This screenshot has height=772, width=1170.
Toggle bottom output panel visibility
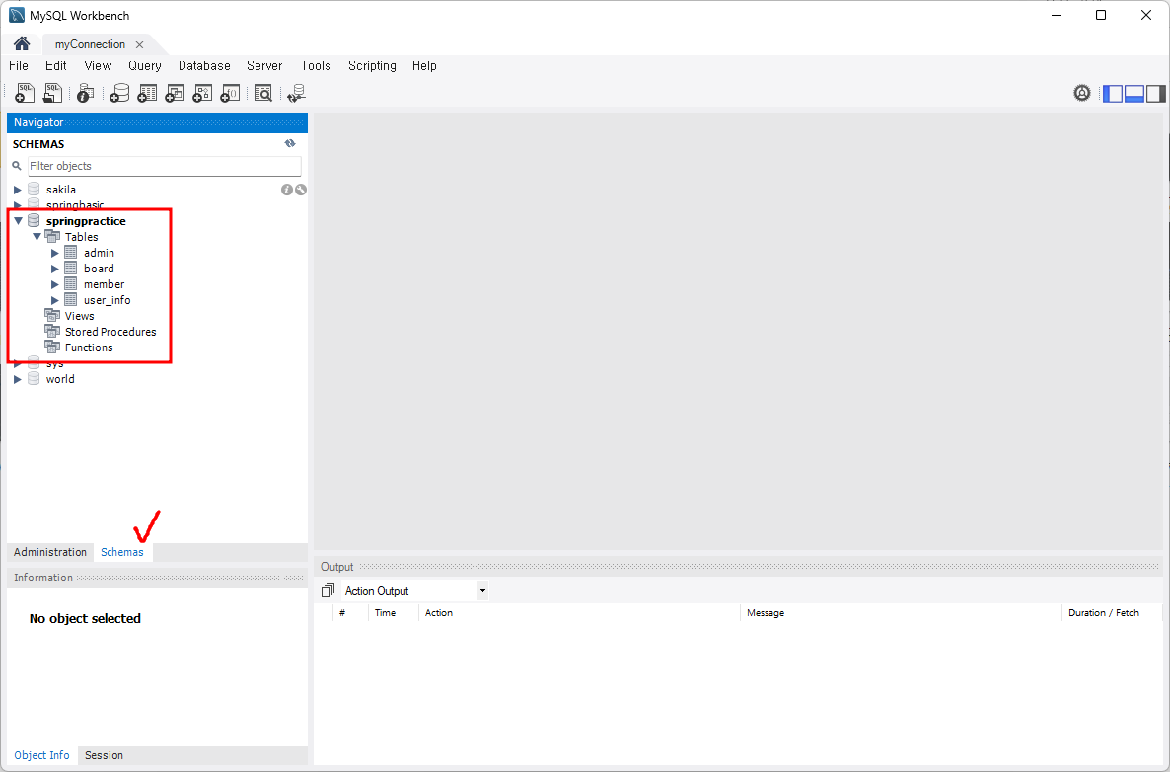tap(1134, 94)
